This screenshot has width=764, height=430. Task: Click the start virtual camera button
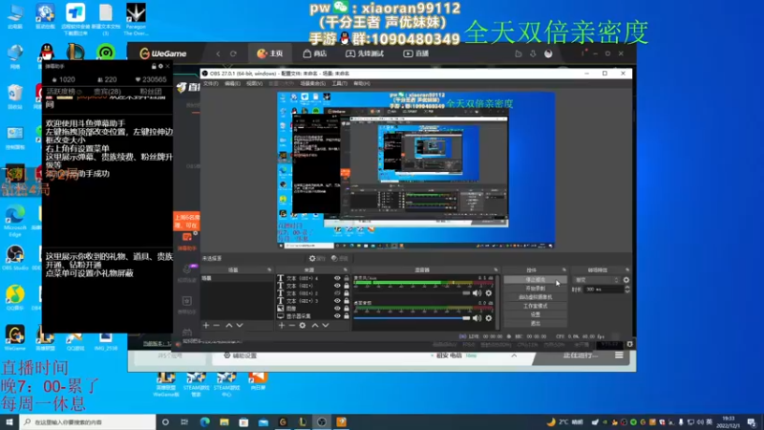point(536,297)
